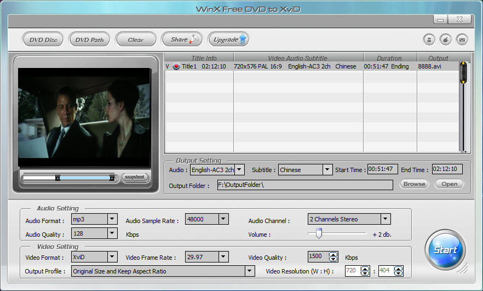
Task: Take a snapshot with the snapshoot button
Action: 135,177
